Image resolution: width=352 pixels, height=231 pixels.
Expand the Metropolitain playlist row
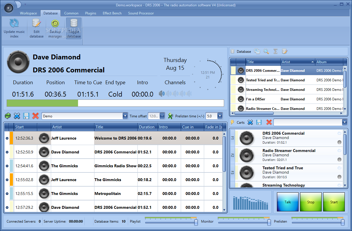coord(7,194)
